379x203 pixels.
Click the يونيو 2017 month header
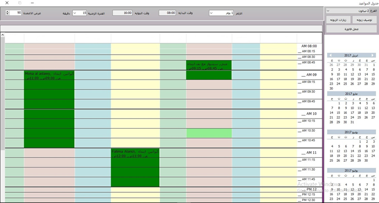pyautogui.click(x=351, y=132)
